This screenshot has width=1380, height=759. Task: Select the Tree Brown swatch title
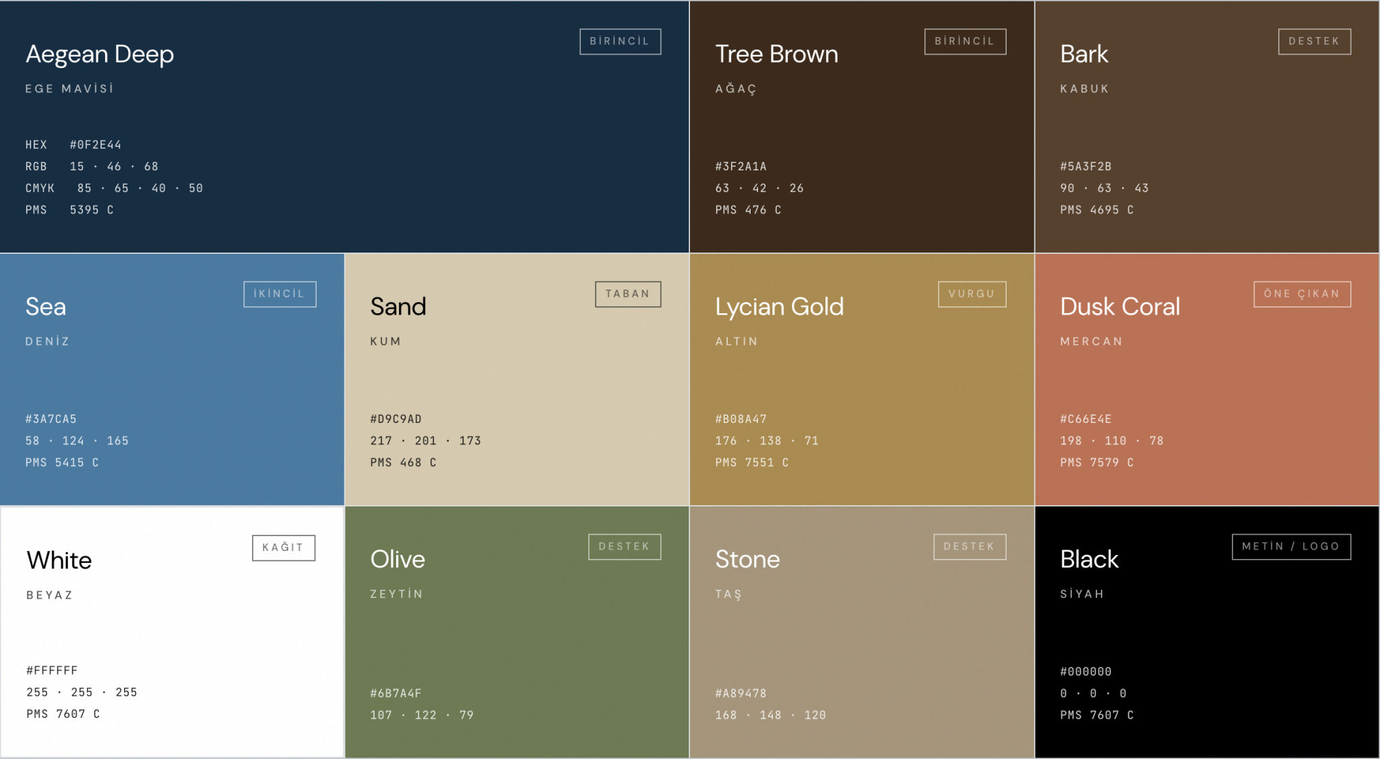click(x=776, y=54)
